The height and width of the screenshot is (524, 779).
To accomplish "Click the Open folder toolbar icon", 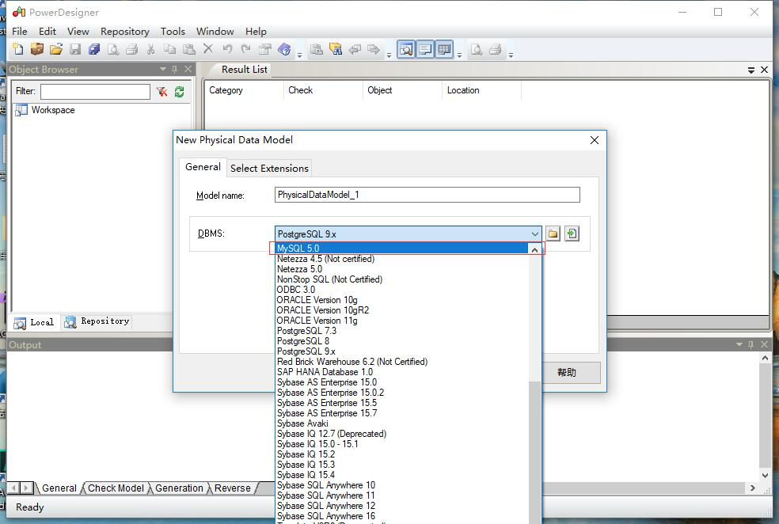I will [56, 48].
